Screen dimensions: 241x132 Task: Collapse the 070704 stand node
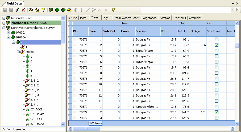[9, 37]
